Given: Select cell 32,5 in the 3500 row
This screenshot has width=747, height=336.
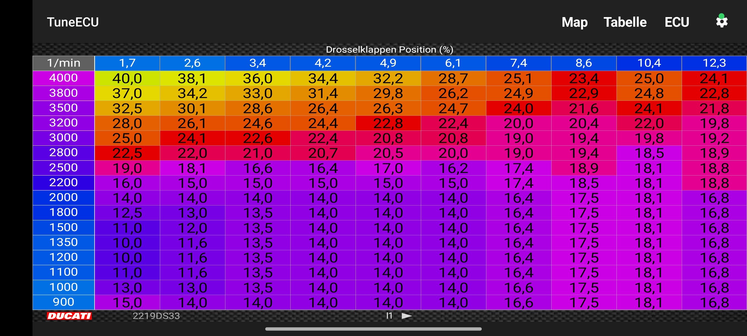Looking at the screenshot, I should tap(127, 108).
